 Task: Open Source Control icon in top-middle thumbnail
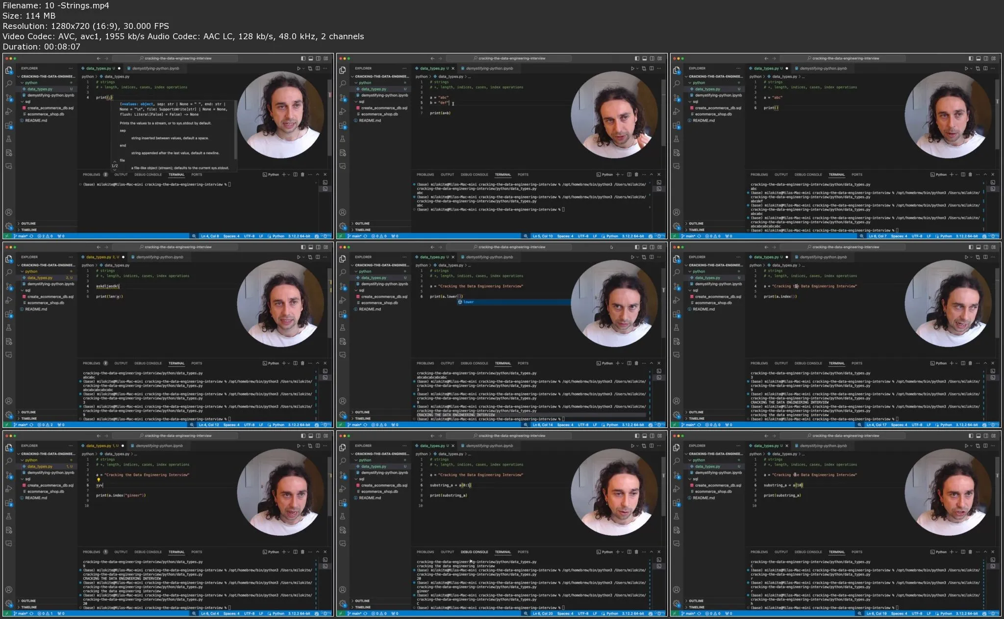pyautogui.click(x=343, y=98)
